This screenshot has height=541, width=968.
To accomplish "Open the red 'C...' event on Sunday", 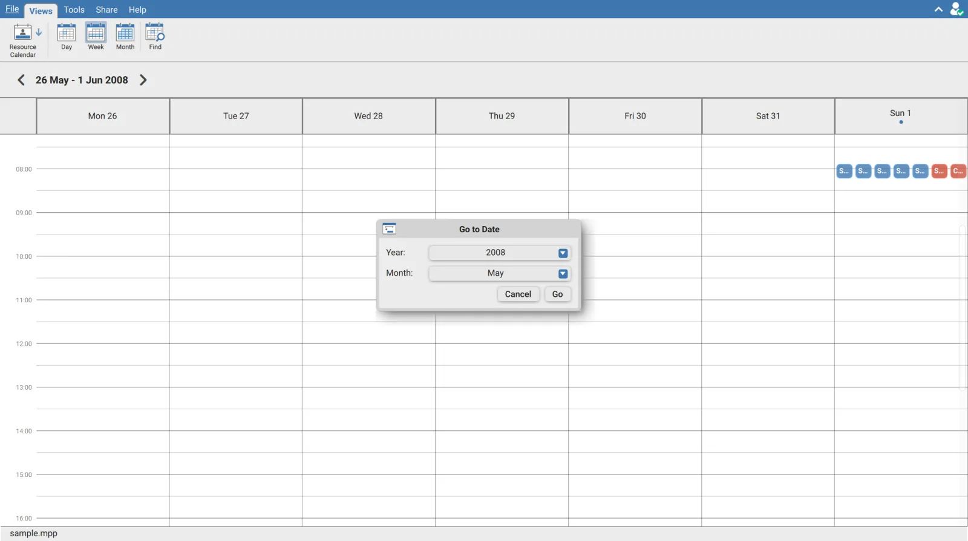I will pyautogui.click(x=958, y=171).
